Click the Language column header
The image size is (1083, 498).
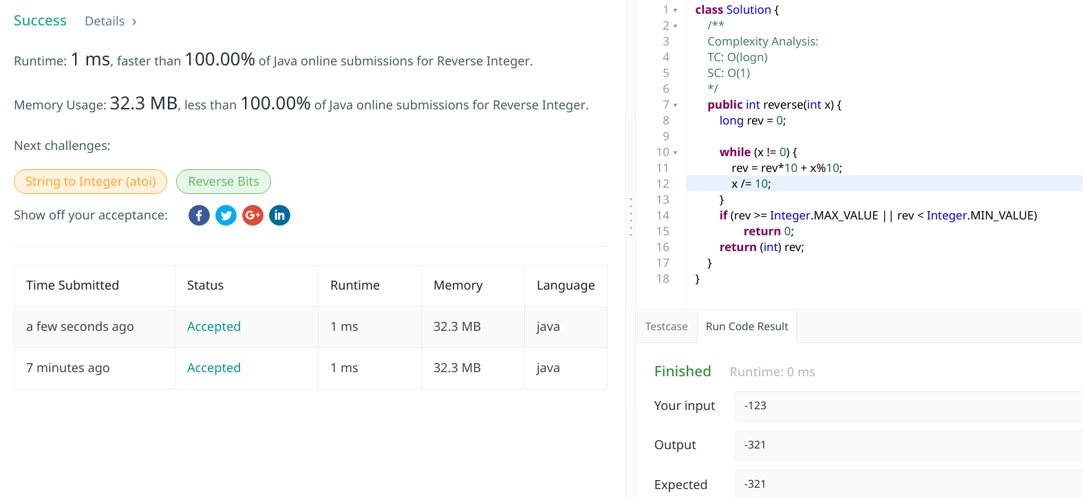[566, 285]
